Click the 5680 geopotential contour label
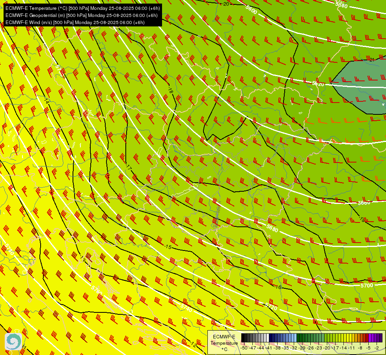The image size is (386, 355). point(272,228)
